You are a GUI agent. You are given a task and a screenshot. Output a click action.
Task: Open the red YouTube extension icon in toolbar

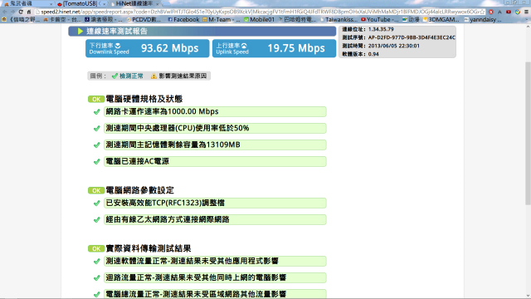(509, 12)
